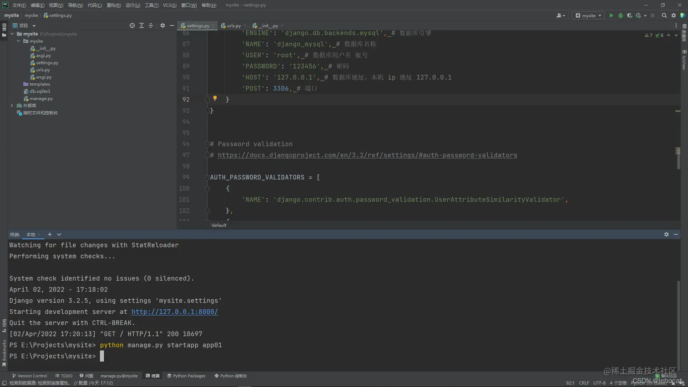Open the Database side tool window

click(684, 33)
